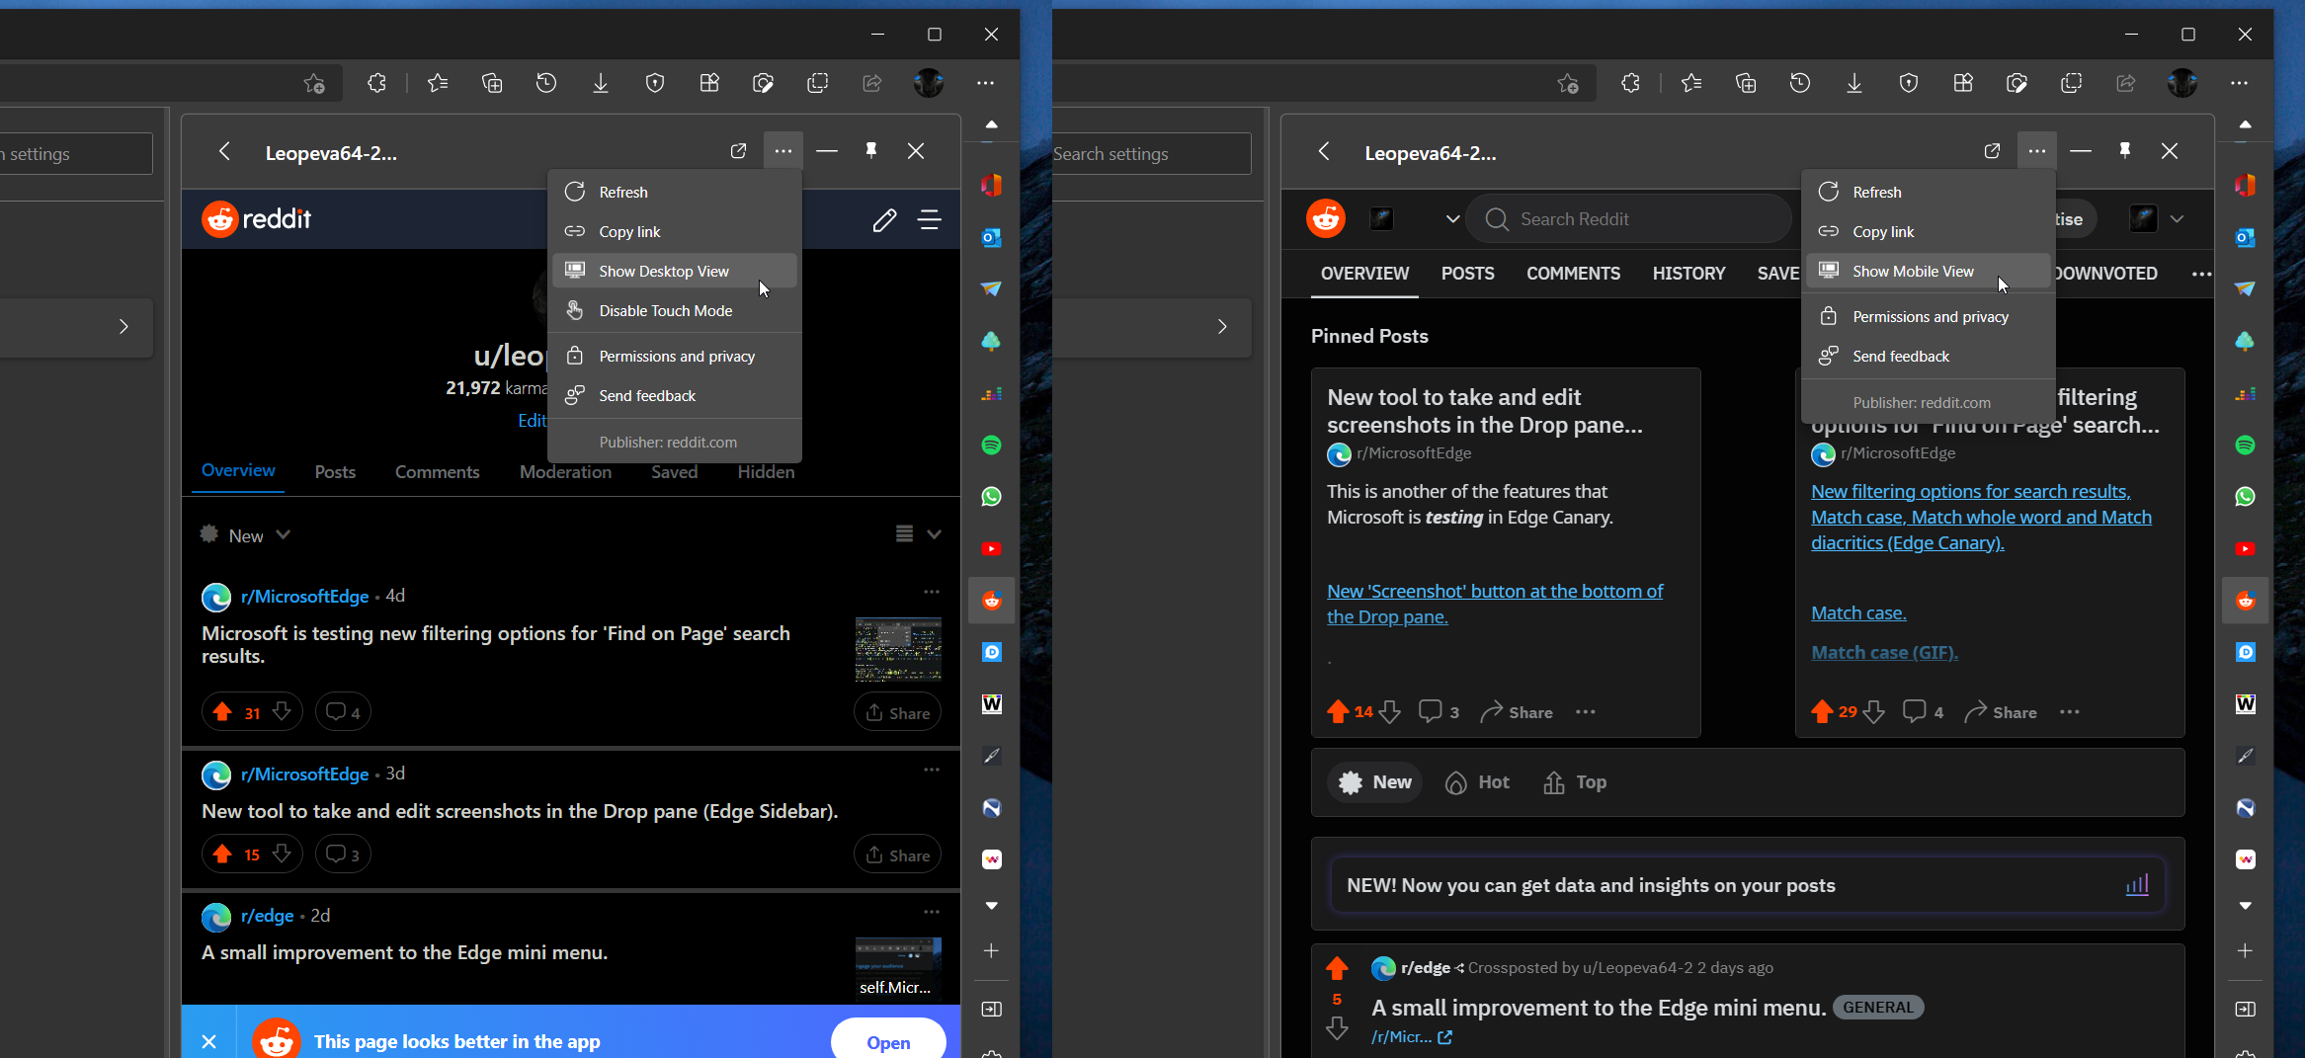Click the Reddit snoo logo in right window
Screen dimensions: 2305x1058
click(x=1326, y=218)
